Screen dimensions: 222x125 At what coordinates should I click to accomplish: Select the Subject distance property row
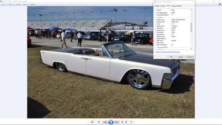[173, 39]
